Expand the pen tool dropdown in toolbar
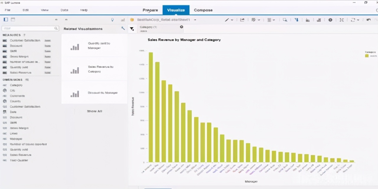Screen dimensions: 378x189 click(x=232, y=20)
